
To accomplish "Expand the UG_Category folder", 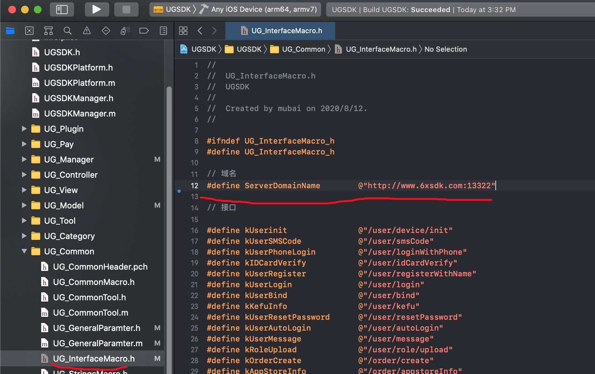I will pyautogui.click(x=24, y=236).
